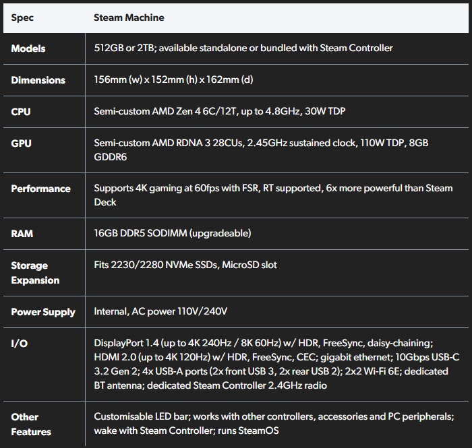Select the 'Power Supply' row label

[42, 312]
